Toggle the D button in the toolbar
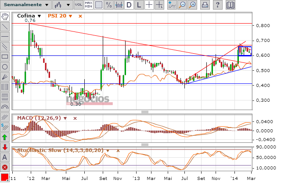This screenshot has height=183, width=281. point(129,5)
